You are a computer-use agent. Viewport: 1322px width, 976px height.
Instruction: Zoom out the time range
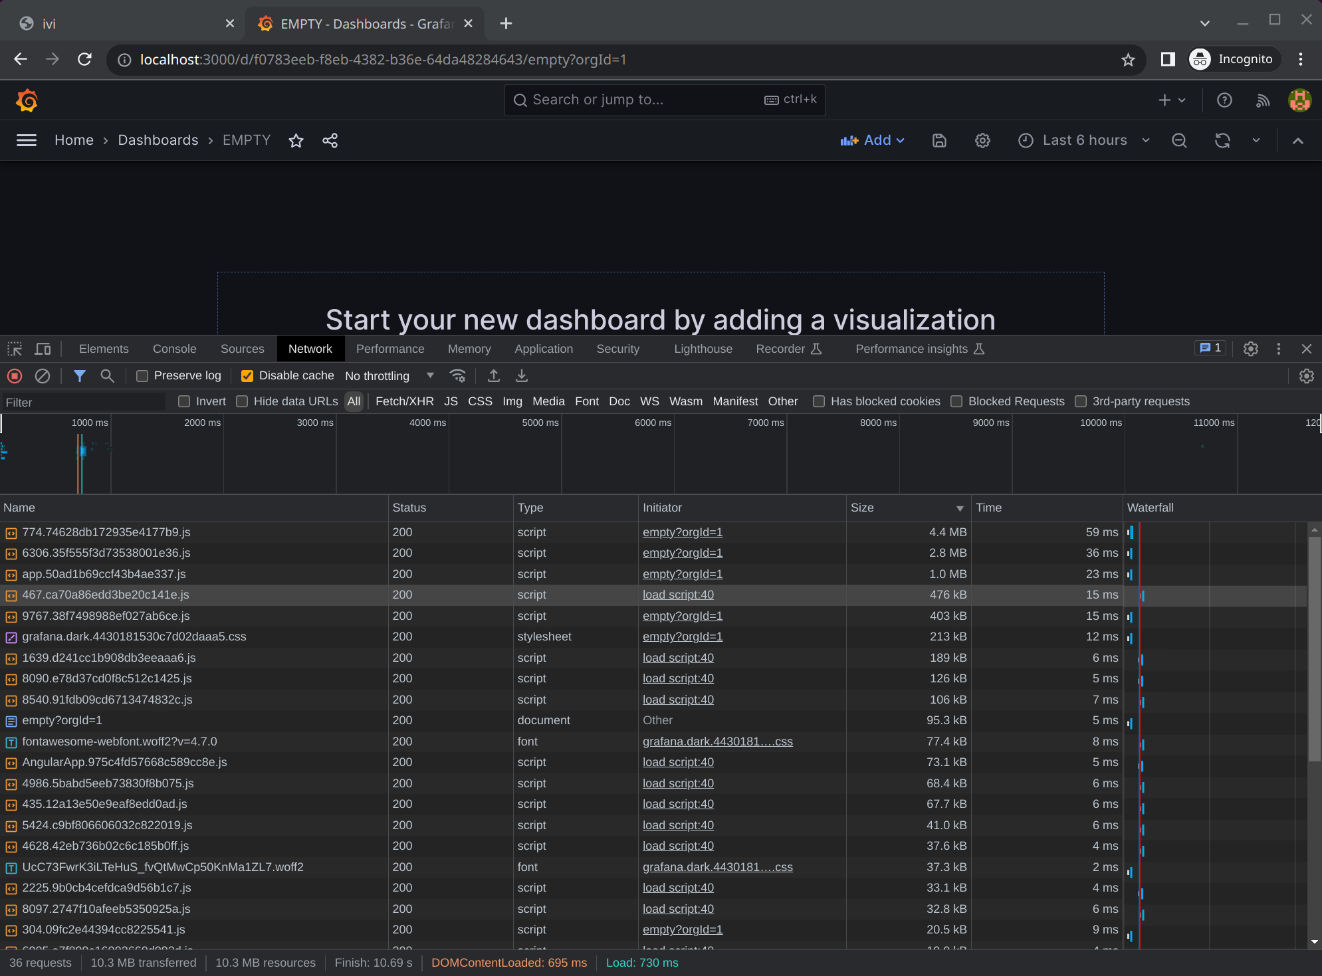coord(1179,140)
